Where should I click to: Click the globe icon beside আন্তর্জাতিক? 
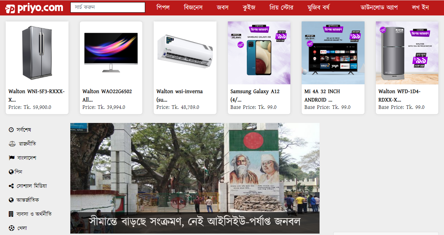point(11,200)
